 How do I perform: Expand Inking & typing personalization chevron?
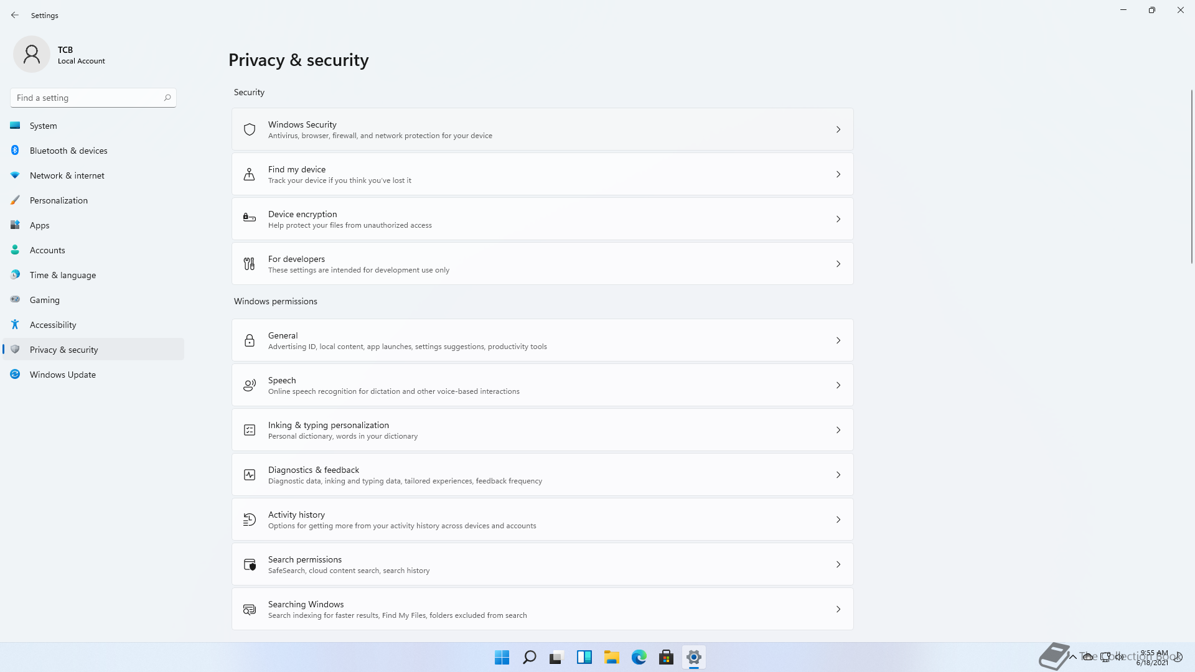coord(838,430)
